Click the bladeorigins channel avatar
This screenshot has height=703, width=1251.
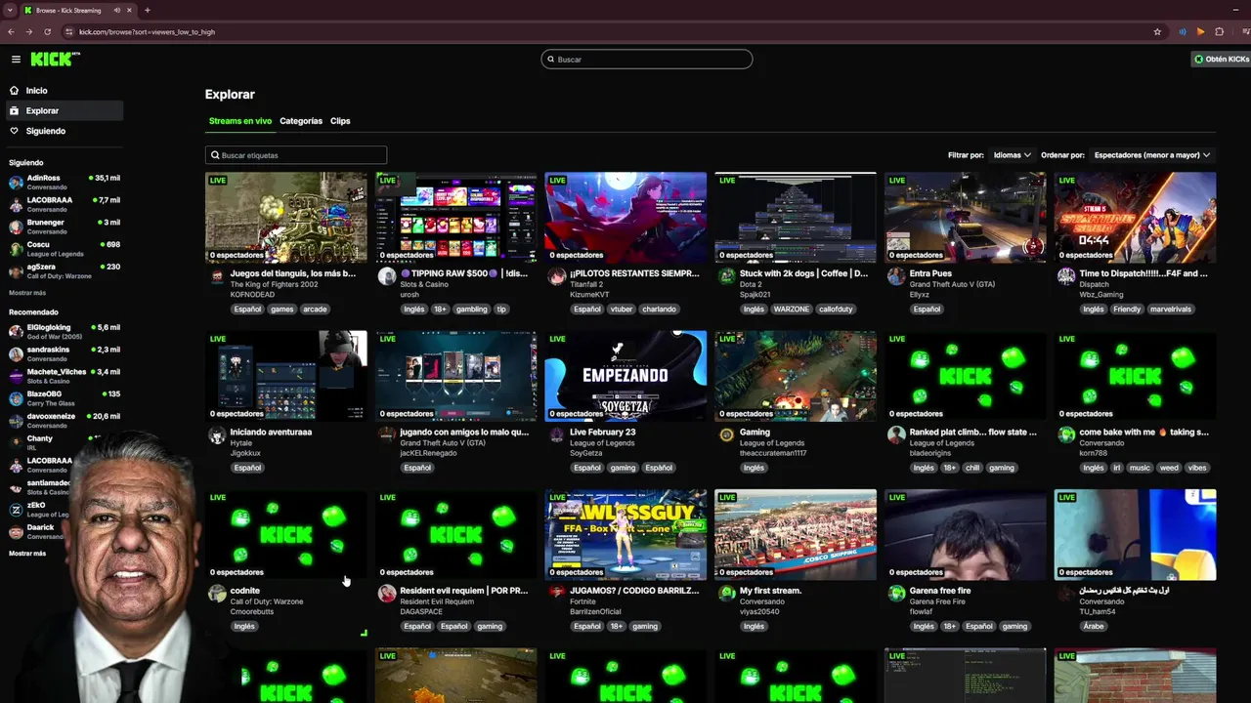point(896,434)
